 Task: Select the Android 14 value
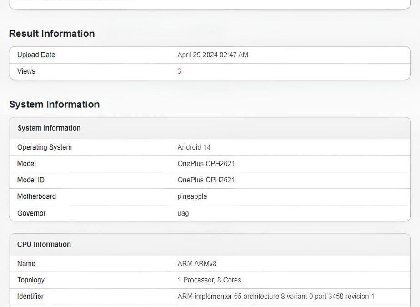[194, 147]
